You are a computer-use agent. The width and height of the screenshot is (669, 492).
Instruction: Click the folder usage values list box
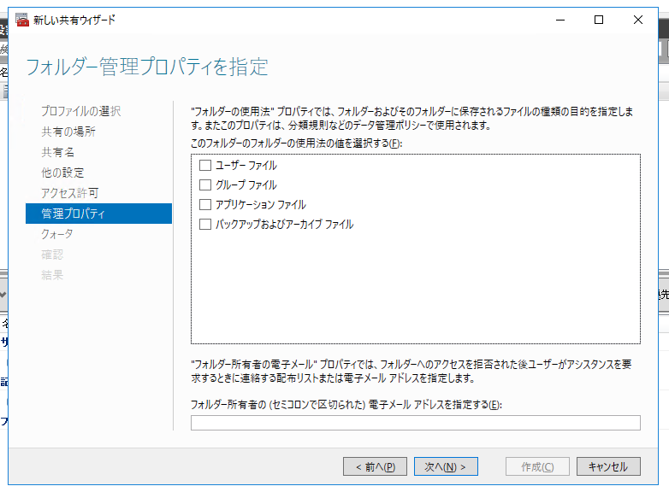point(416,249)
